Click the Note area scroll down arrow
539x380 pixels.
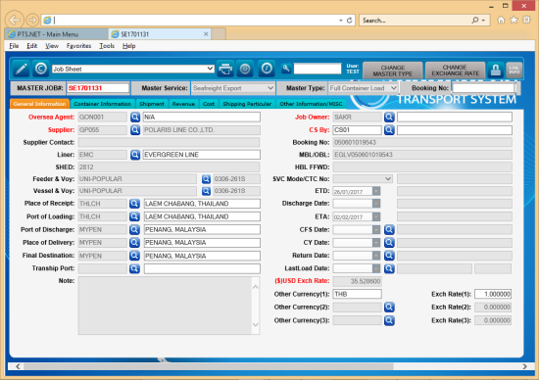(256, 325)
